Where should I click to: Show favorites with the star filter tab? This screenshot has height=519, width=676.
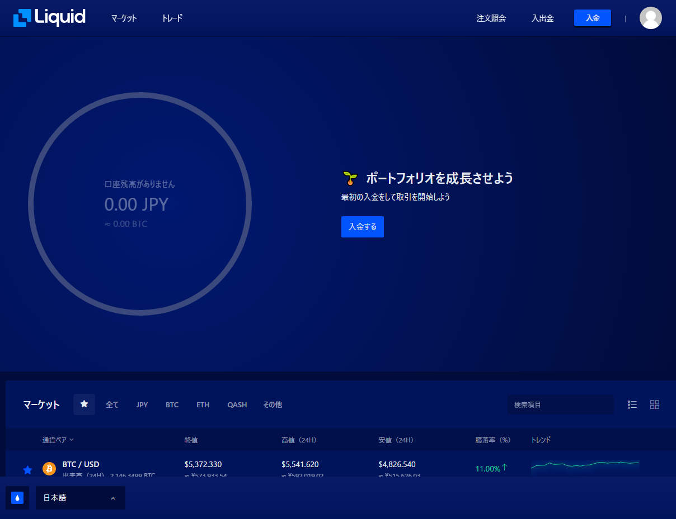[84, 404]
